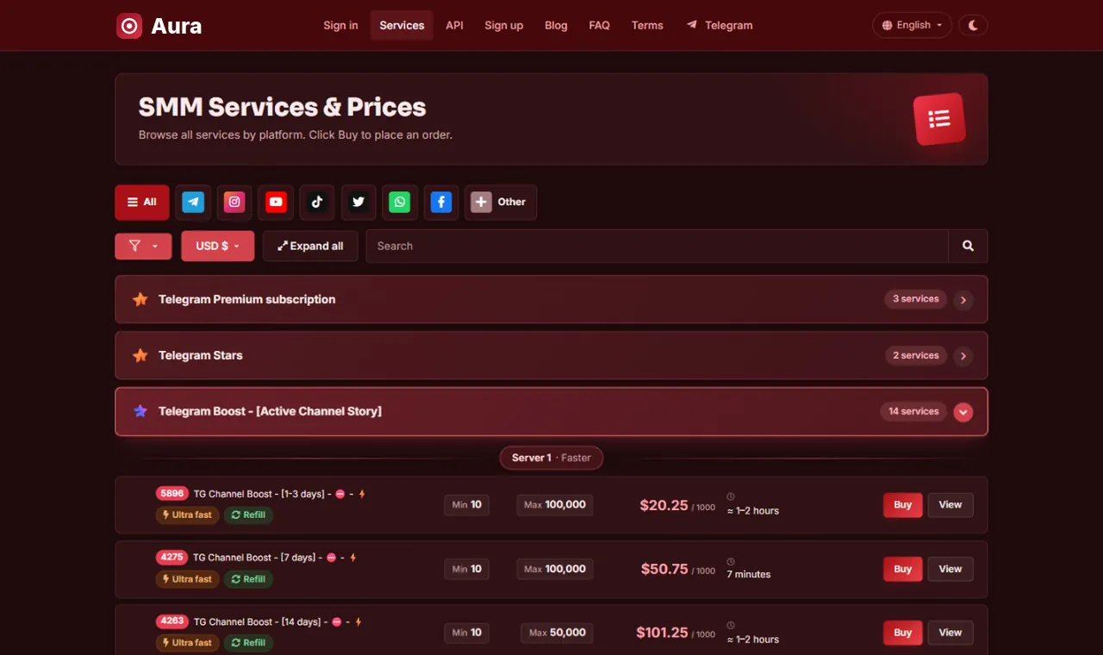The height and width of the screenshot is (655, 1103).
Task: Click Refill tag on service 4275
Action: pos(248,579)
